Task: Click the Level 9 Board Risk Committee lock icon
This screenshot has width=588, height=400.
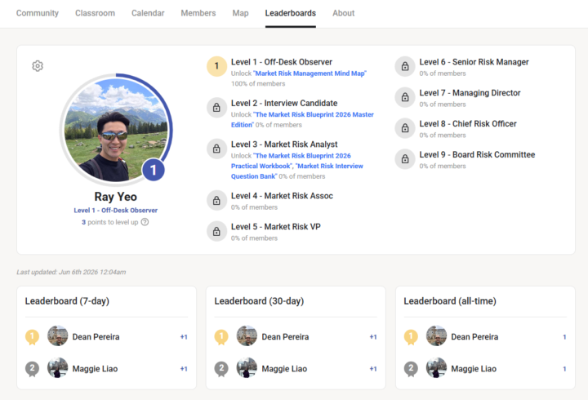Action: 405,159
